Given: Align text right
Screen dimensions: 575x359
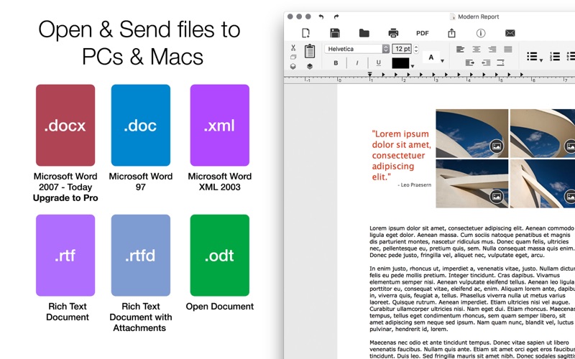Looking at the screenshot, I should (492, 49).
